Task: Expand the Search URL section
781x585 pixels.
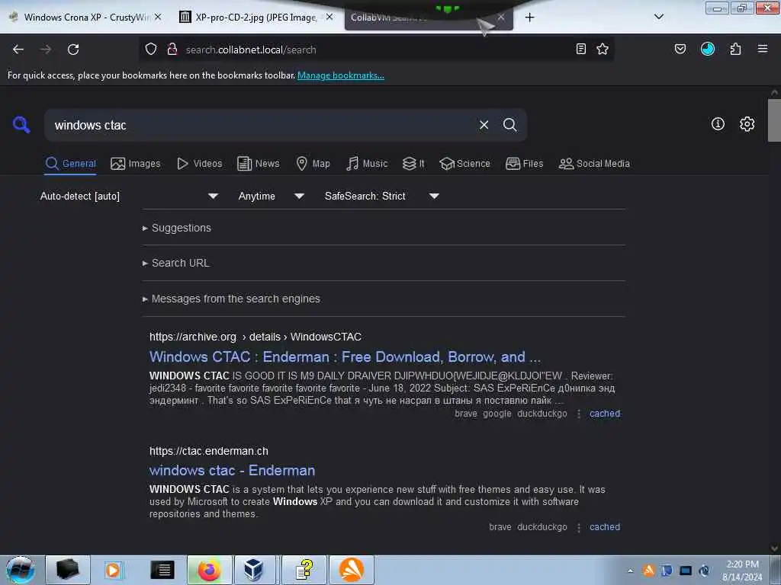Action: click(176, 263)
